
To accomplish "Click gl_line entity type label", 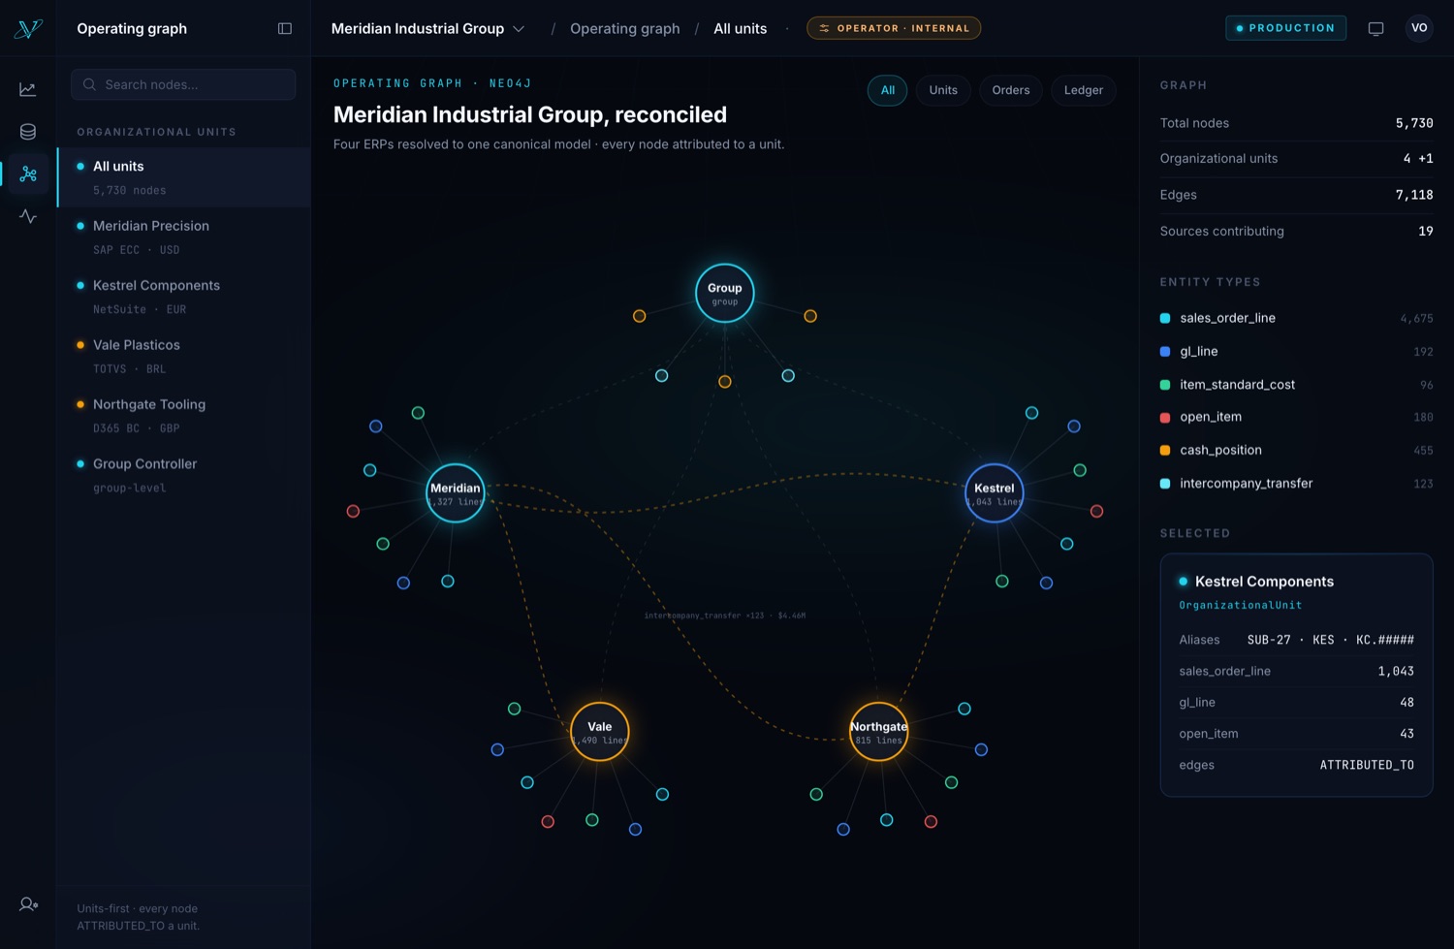I will pyautogui.click(x=1199, y=351).
